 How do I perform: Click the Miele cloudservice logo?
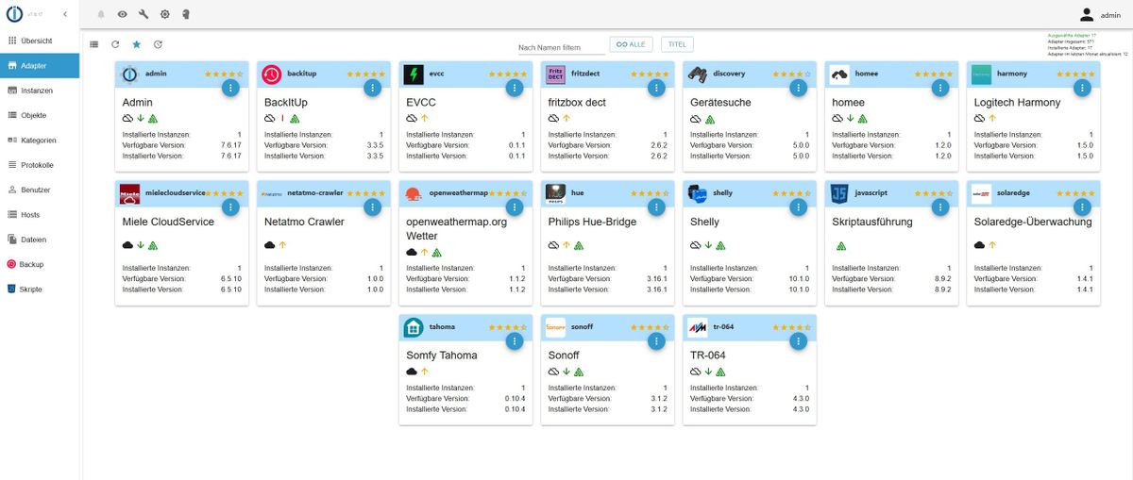coord(129,192)
